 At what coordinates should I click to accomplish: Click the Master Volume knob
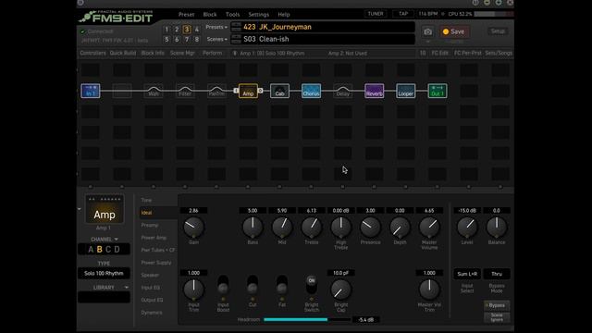tap(429, 227)
